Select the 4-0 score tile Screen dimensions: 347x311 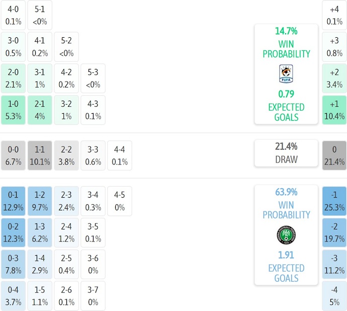point(13,15)
